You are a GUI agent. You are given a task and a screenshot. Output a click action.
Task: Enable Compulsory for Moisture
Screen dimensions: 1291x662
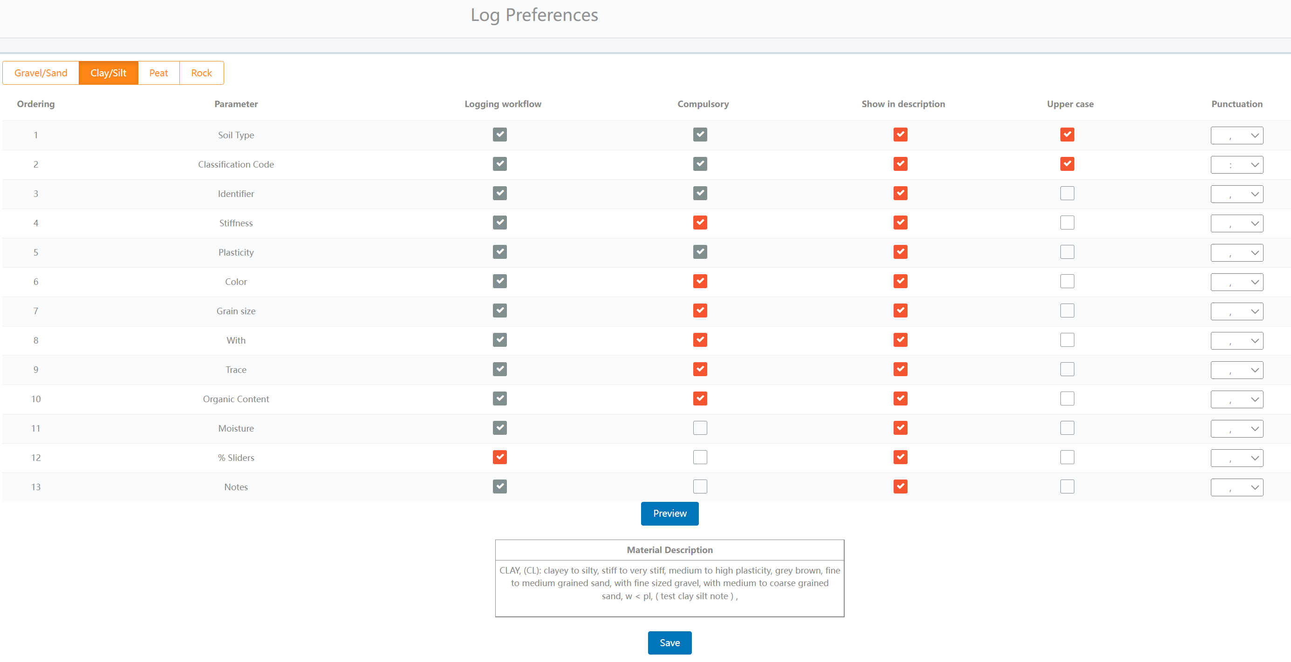pos(700,428)
